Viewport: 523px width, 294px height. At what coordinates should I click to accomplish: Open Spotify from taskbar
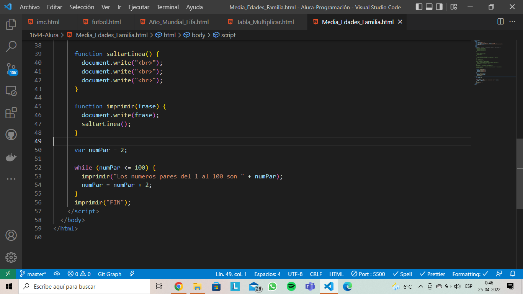(x=291, y=286)
